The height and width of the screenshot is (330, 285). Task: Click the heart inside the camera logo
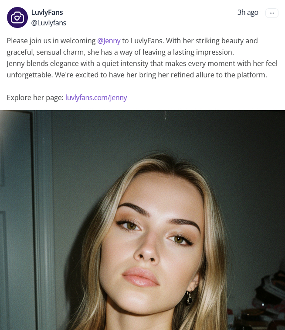point(17,18)
